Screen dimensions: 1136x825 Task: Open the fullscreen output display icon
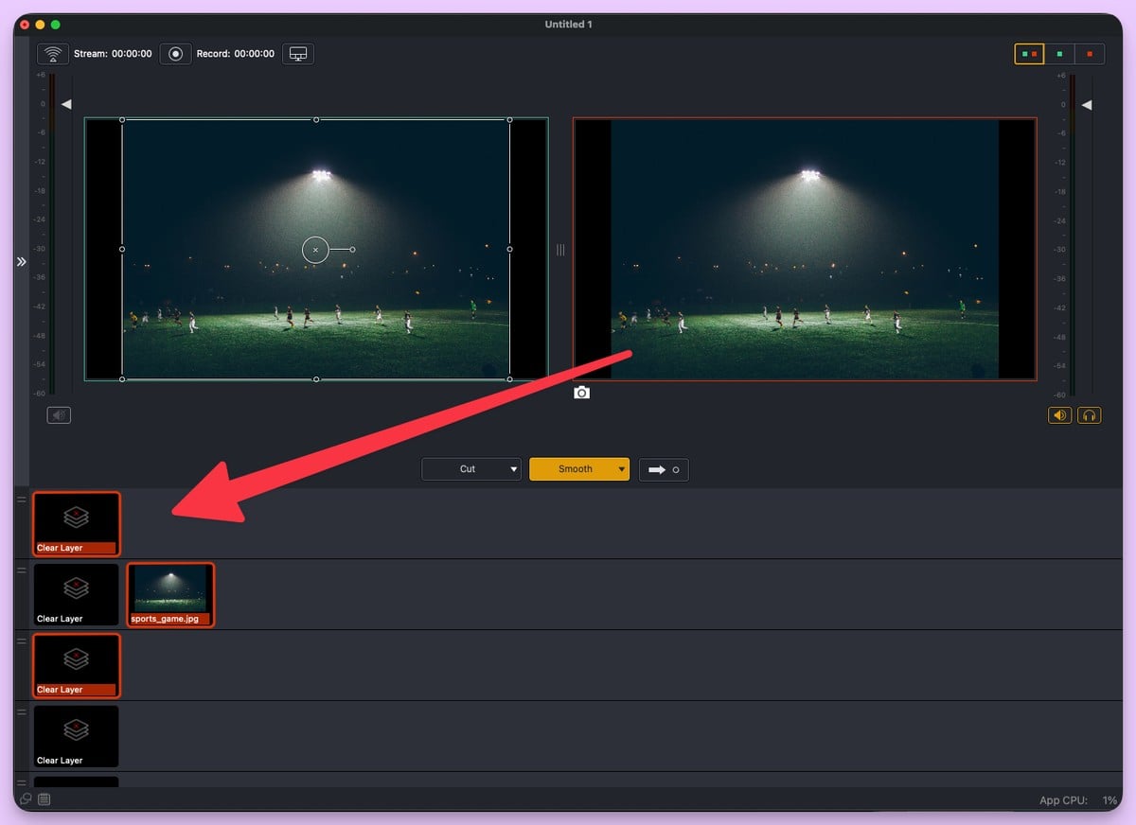tap(297, 54)
